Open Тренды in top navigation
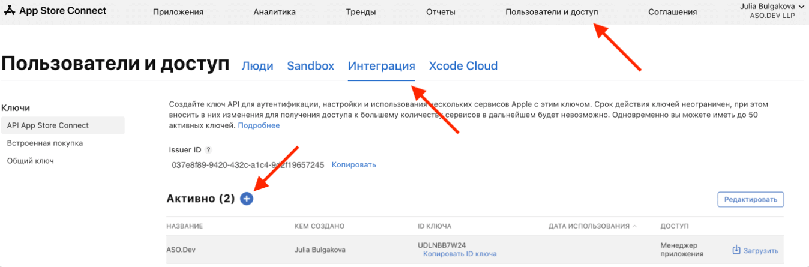809x267 pixels. pos(361,12)
